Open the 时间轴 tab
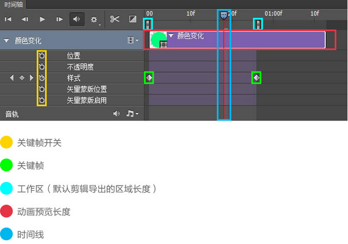Screen dimensions: 348x244 (13, 4)
